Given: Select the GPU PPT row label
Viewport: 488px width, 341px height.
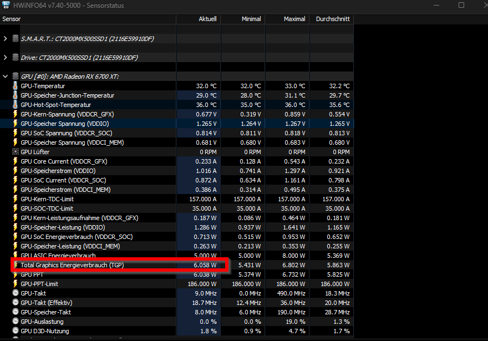Looking at the screenshot, I should tap(32, 274).
